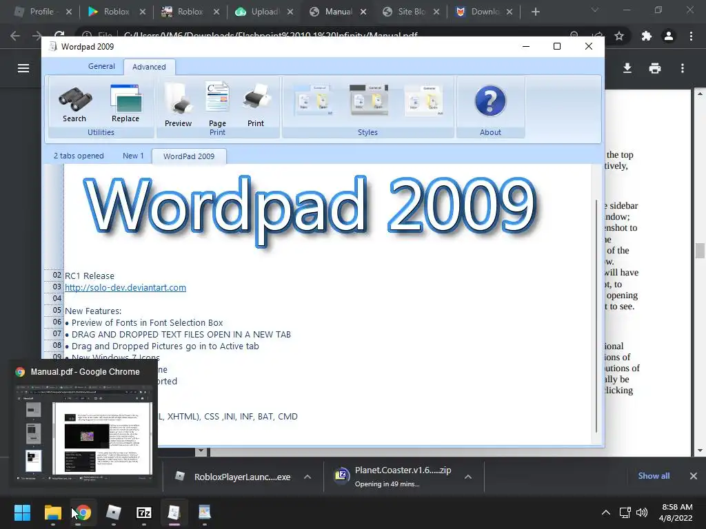This screenshot has height=529, width=706.
Task: Click the 'RC1 Release' line
Action: [90, 276]
